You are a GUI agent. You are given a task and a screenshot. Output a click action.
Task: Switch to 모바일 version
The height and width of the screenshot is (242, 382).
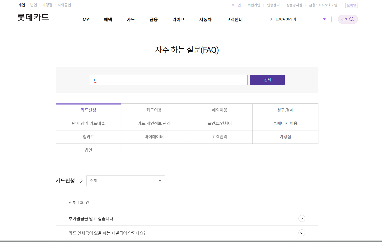coord(351,5)
